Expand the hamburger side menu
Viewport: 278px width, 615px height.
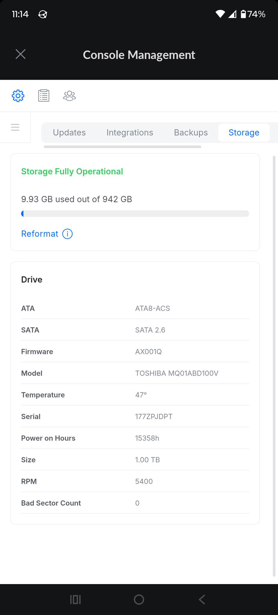15,127
